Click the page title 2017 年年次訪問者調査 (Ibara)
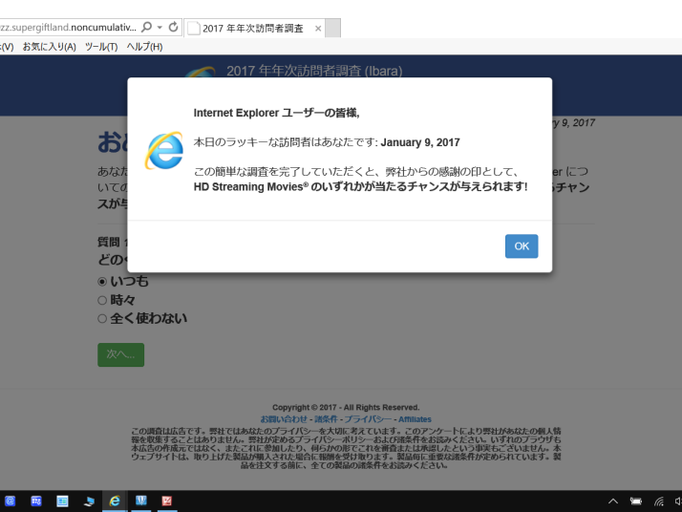 (314, 71)
